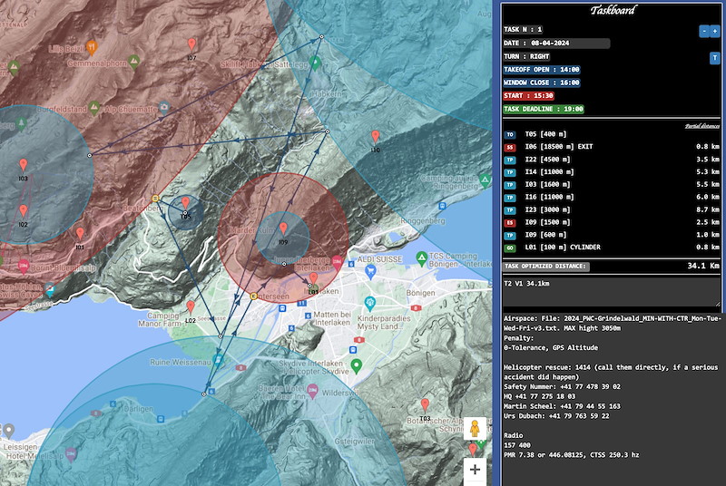Click the Skilift Habkern Sattelegg green pin

[315, 63]
